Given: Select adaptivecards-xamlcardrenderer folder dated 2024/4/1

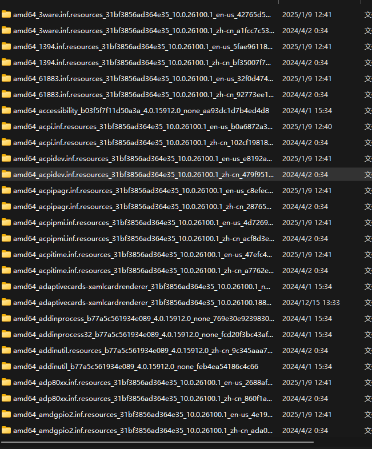Looking at the screenshot, I should pyautogui.click(x=143, y=286).
